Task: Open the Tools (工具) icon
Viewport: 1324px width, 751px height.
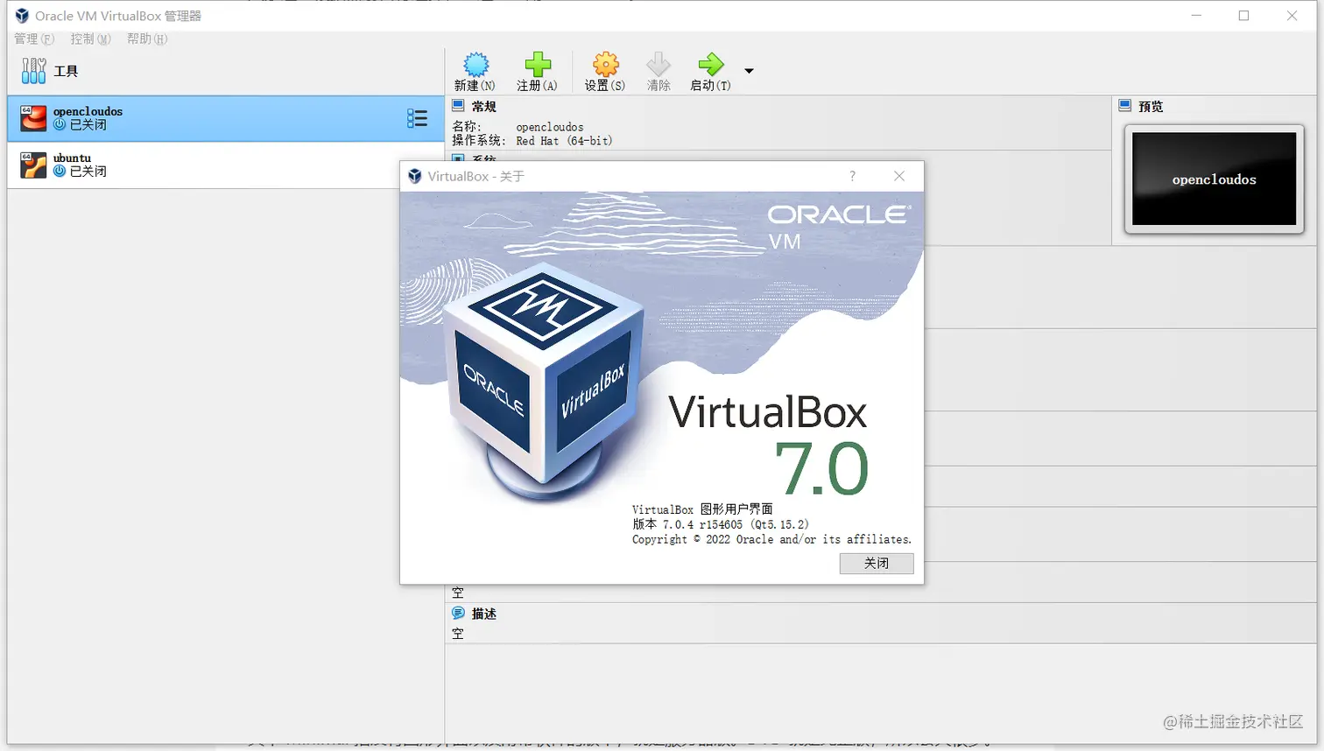Action: (x=33, y=71)
